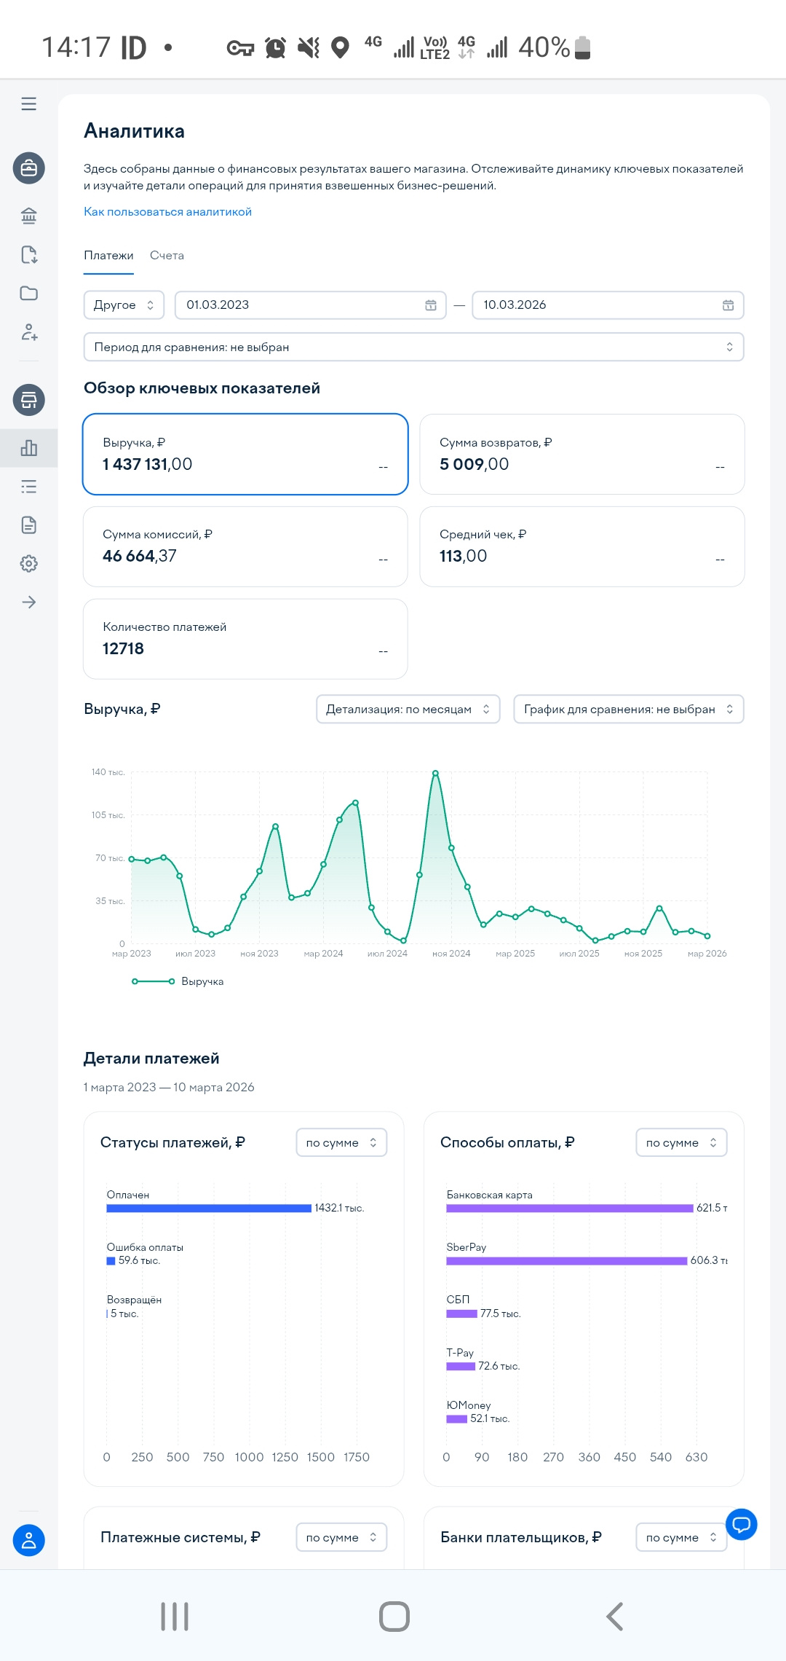The height and width of the screenshot is (1661, 786).
Task: Expand Детализация: по месяцам dropdown
Action: [408, 709]
